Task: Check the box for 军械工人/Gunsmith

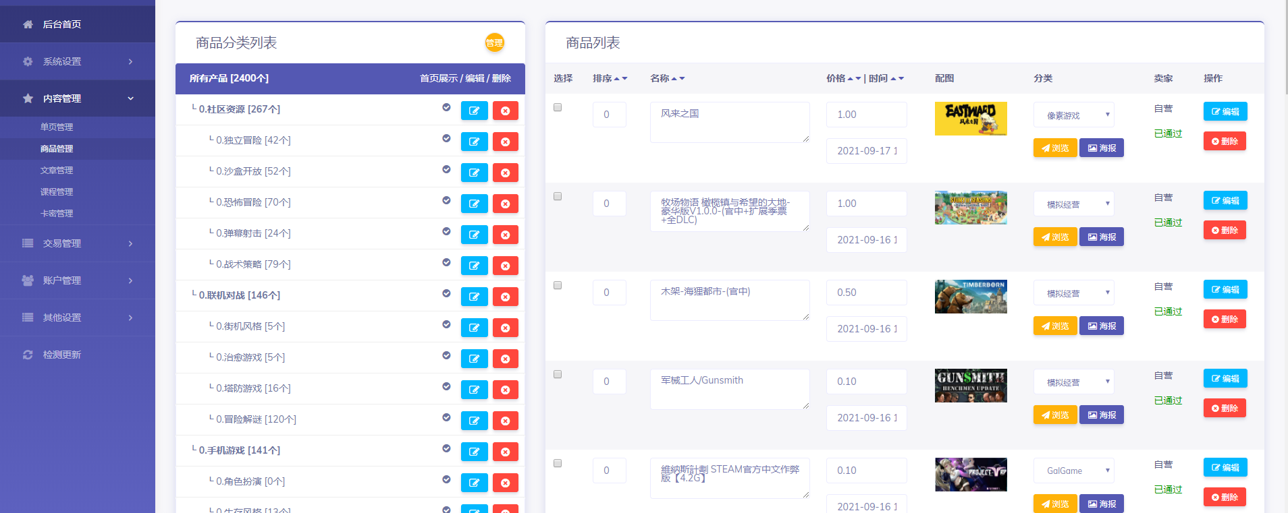Action: pyautogui.click(x=558, y=374)
